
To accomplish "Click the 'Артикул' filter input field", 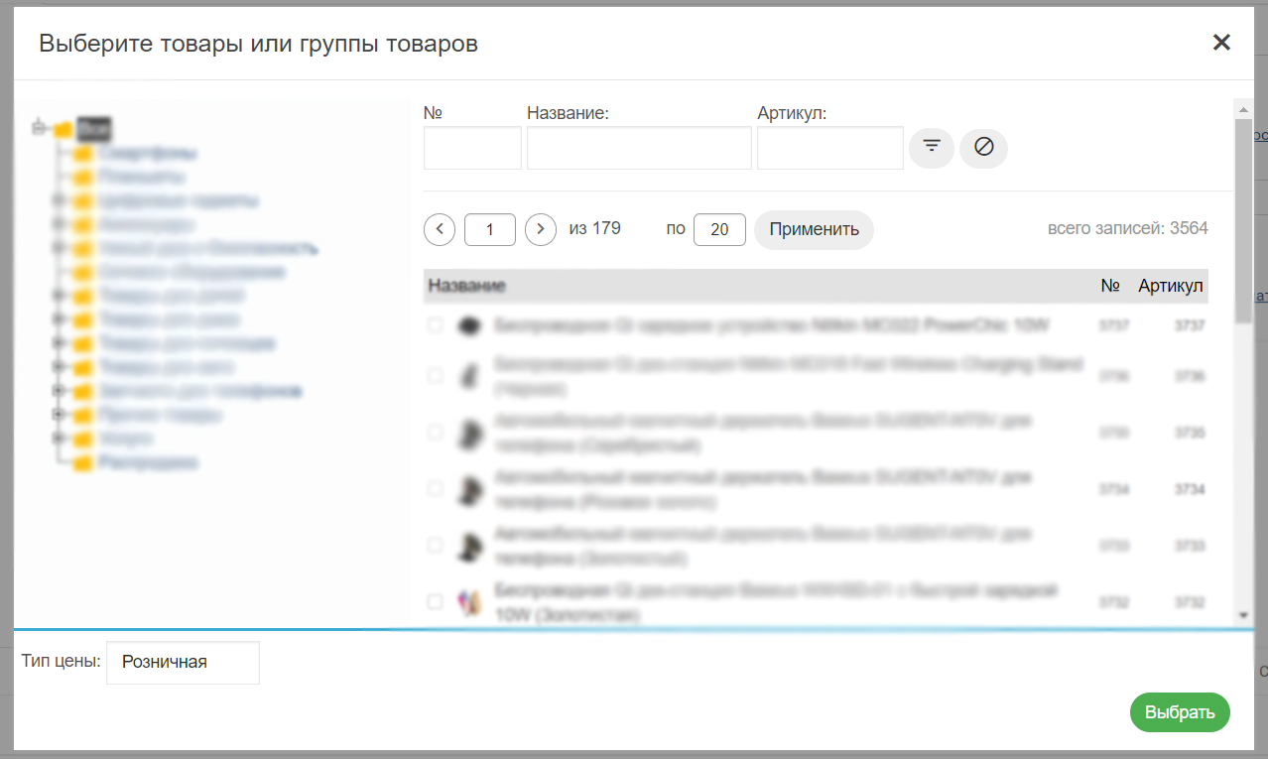I will coord(829,148).
